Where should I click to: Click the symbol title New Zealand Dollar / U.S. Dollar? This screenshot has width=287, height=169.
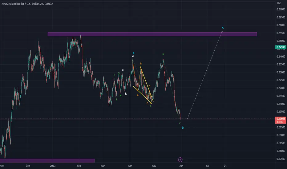point(20,4)
